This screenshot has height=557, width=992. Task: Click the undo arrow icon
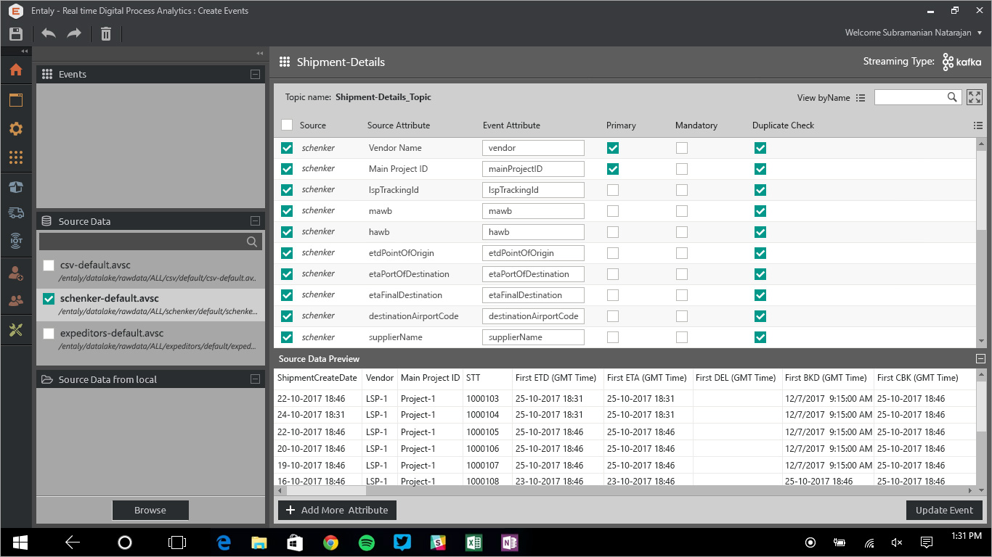click(49, 33)
